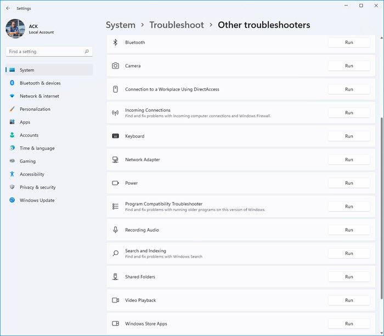Run the Keyboard troubleshooter
This screenshot has height=336, width=384.
pos(349,136)
